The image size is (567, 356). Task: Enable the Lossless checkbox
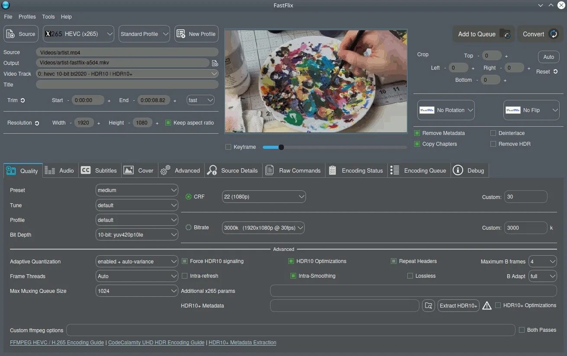(410, 276)
